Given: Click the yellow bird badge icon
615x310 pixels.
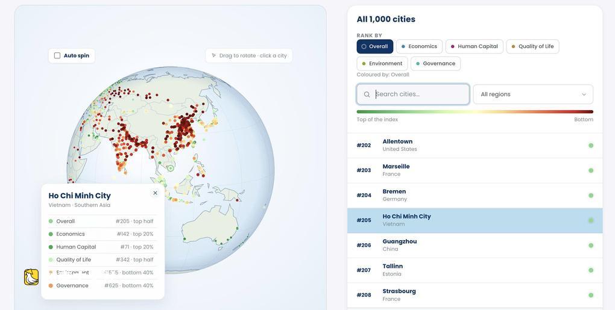Looking at the screenshot, I should 31,277.
